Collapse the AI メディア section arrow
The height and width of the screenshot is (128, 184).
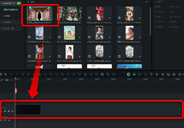click(x=2, y=3)
